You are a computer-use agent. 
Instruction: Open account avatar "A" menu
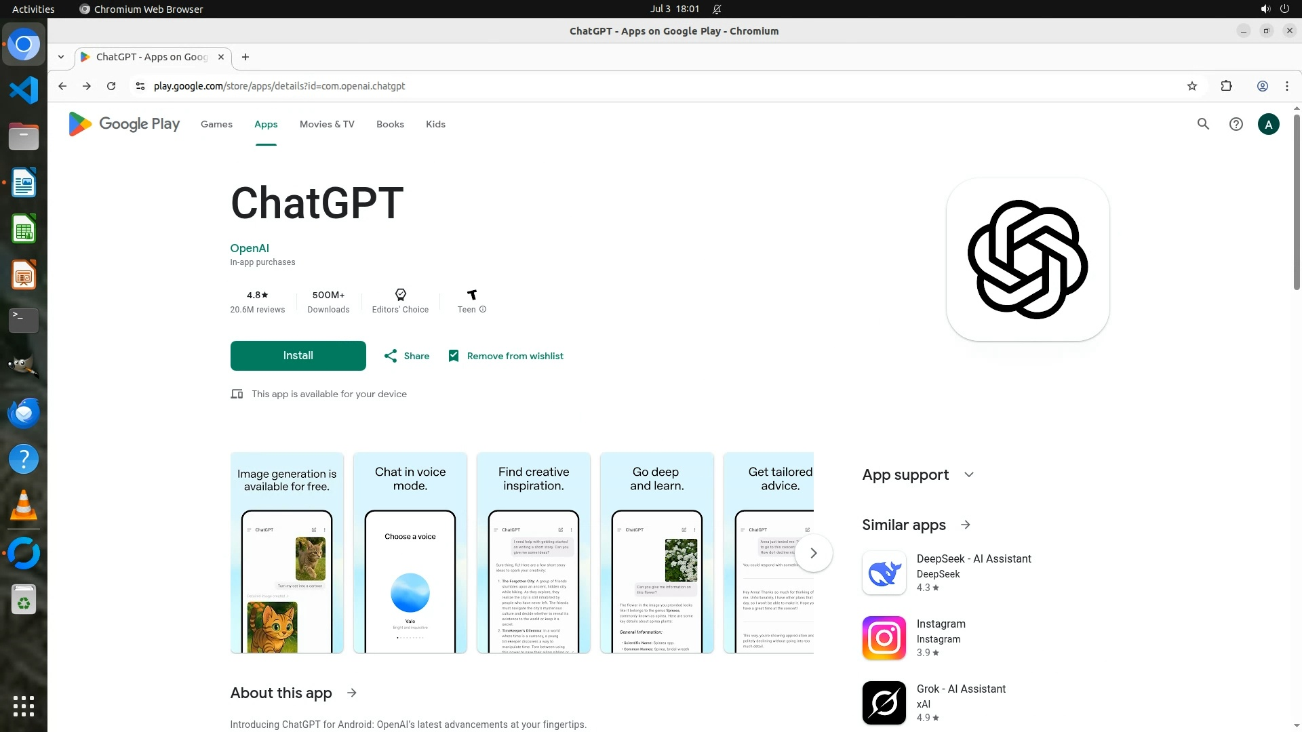point(1268,124)
